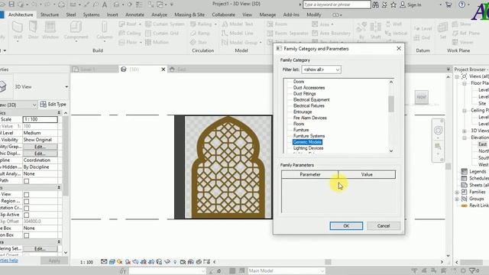The image size is (489, 275).
Task: Toggle the Region checkbox in Properties
Action: [x=27, y=201]
